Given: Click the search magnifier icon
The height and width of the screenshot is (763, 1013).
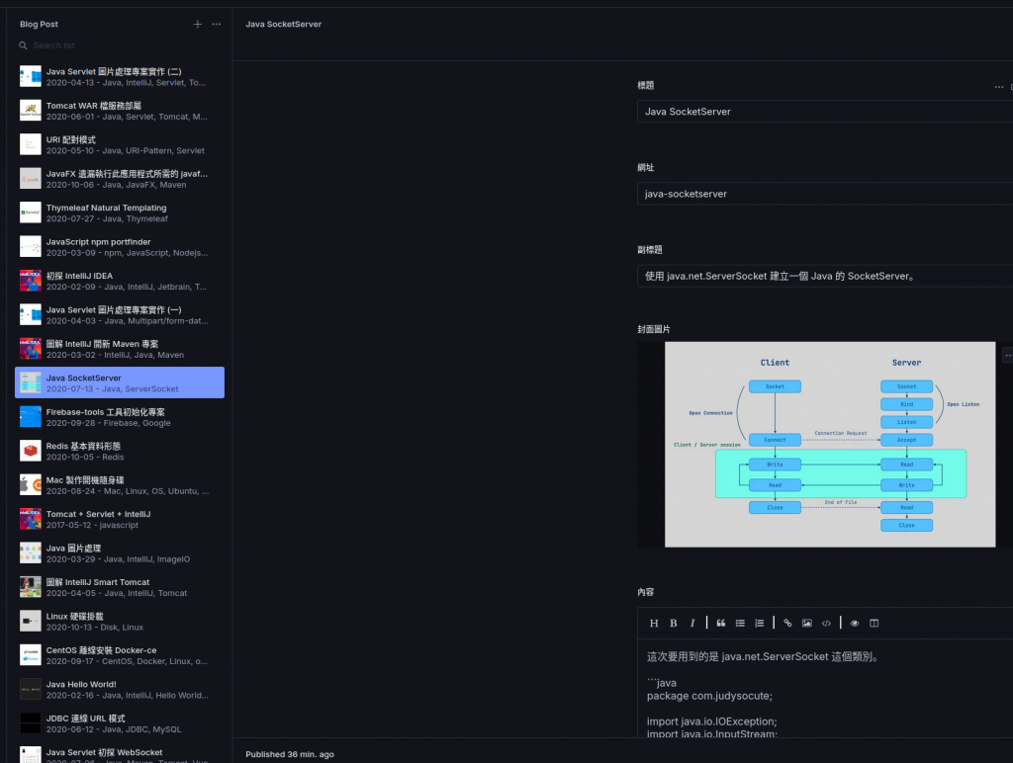Looking at the screenshot, I should (23, 45).
